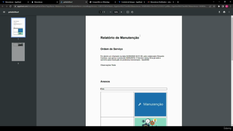233x131 pixels.
Task: Go back in browser history
Action: click(x=3, y=7)
